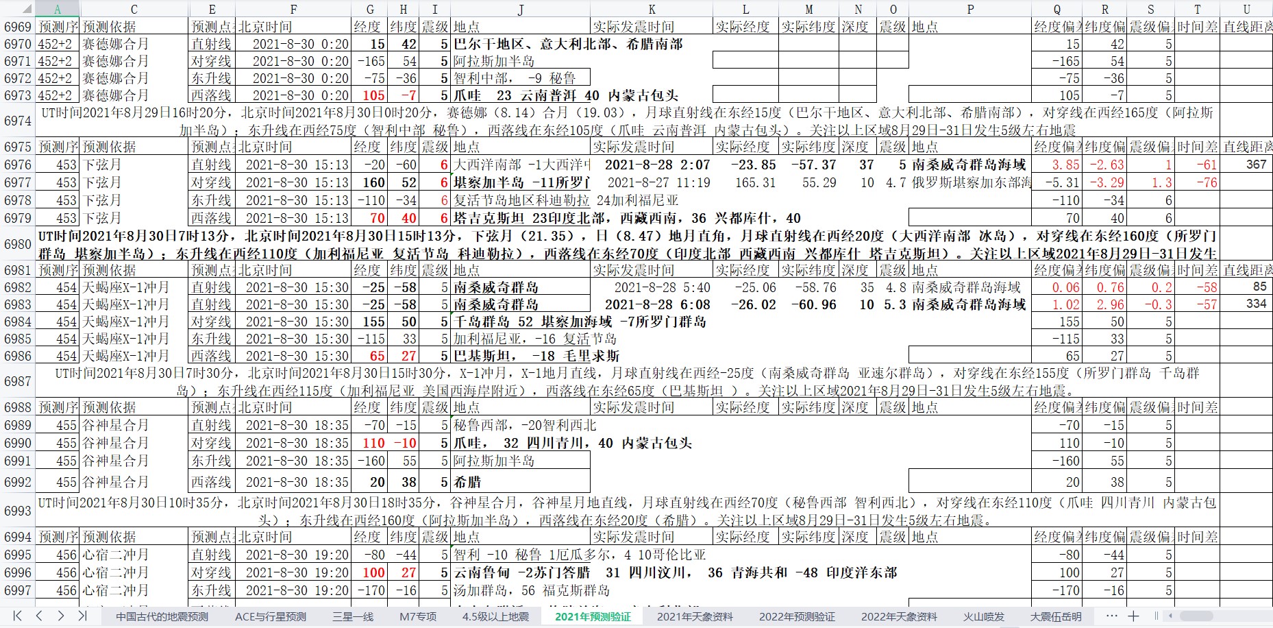
Task: Click cell 汤加群岛,56 福克斯群岛
Action: click(532, 590)
